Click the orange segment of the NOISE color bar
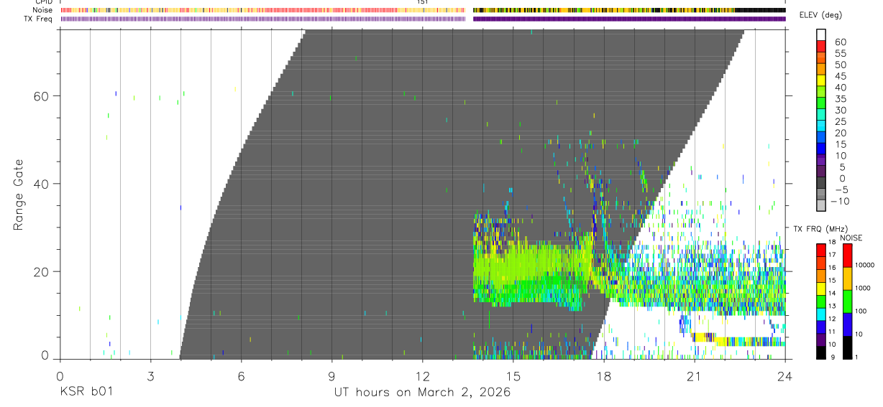Image resolution: width=883 pixels, height=407 pixels. 846,279
